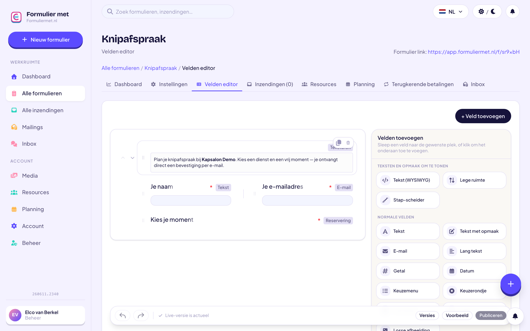This screenshot has width=530, height=331.
Task: Focus the Zoek formulieren search field
Action: click(x=168, y=11)
